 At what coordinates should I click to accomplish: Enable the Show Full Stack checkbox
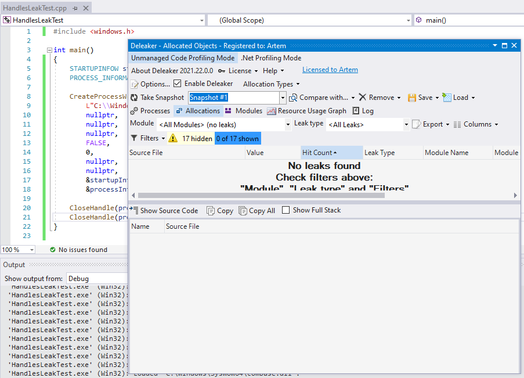(x=286, y=210)
